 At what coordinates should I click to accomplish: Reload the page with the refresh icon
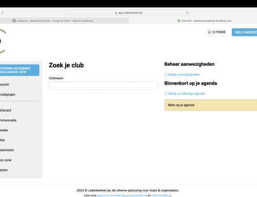187,13
